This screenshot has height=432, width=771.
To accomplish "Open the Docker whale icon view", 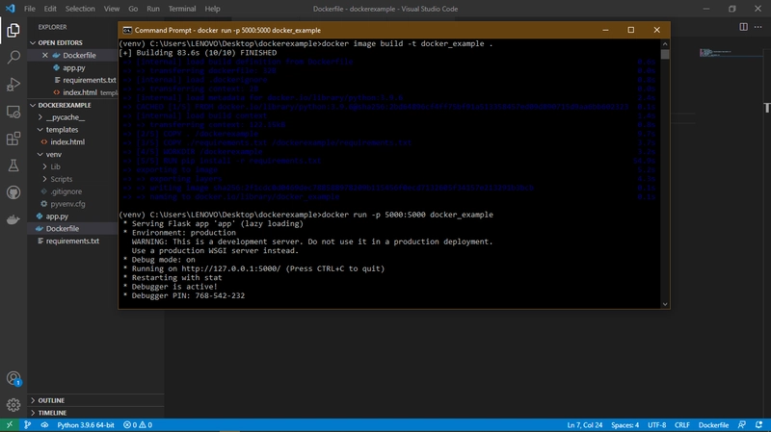I will click(13, 219).
